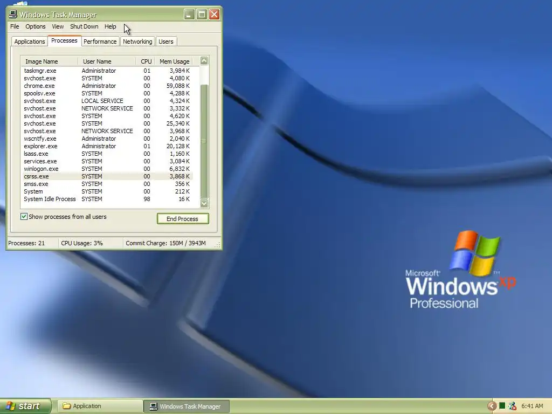Screen dimensions: 552x414
Task: Switch to the Networking tab
Action: (137, 42)
